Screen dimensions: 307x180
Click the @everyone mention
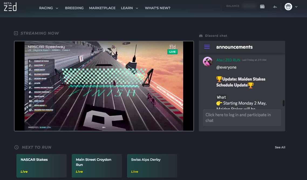tap(226, 67)
